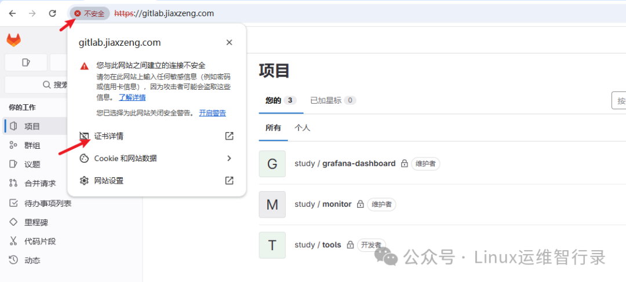The height and width of the screenshot is (282, 626).
Task: Switch to the 您的 projects tab
Action: pyautogui.click(x=281, y=101)
